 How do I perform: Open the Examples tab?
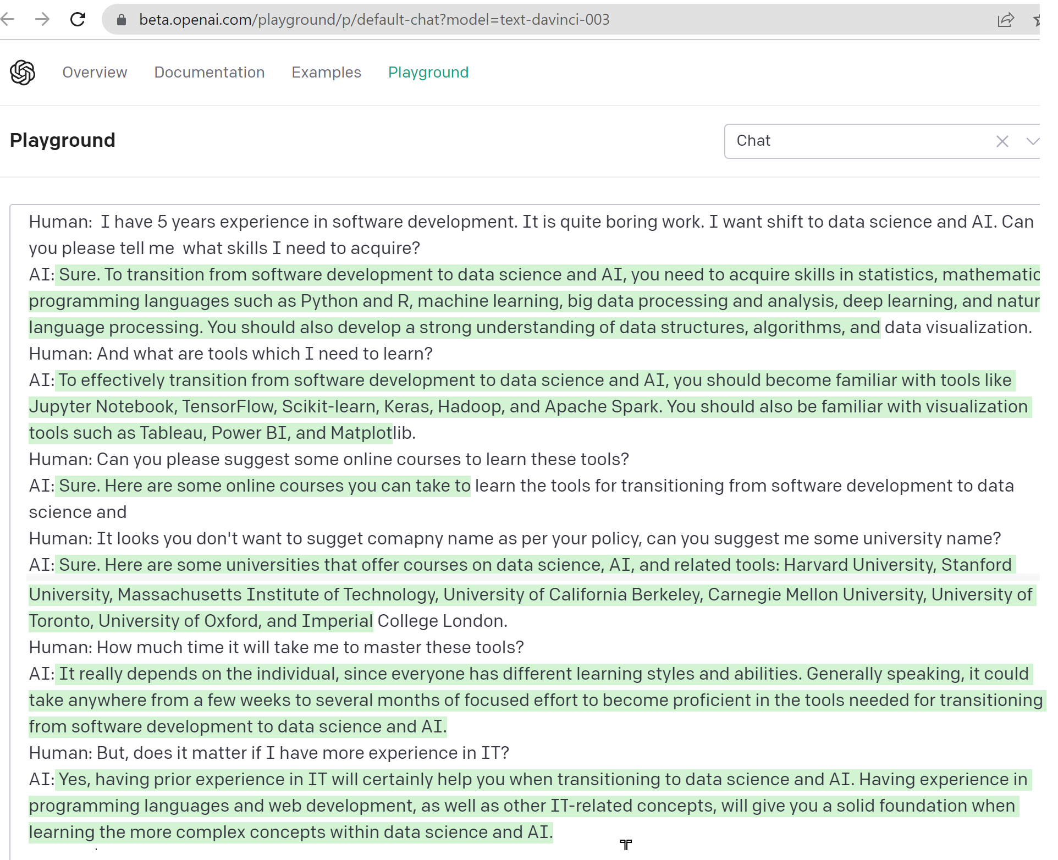click(326, 73)
